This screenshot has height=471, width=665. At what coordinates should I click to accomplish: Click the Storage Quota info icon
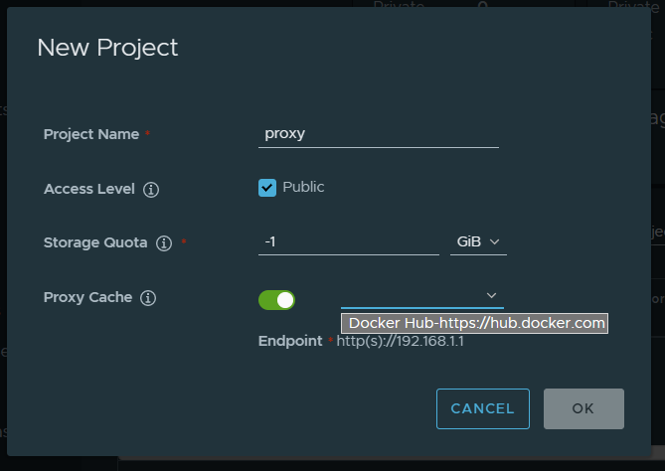click(165, 242)
